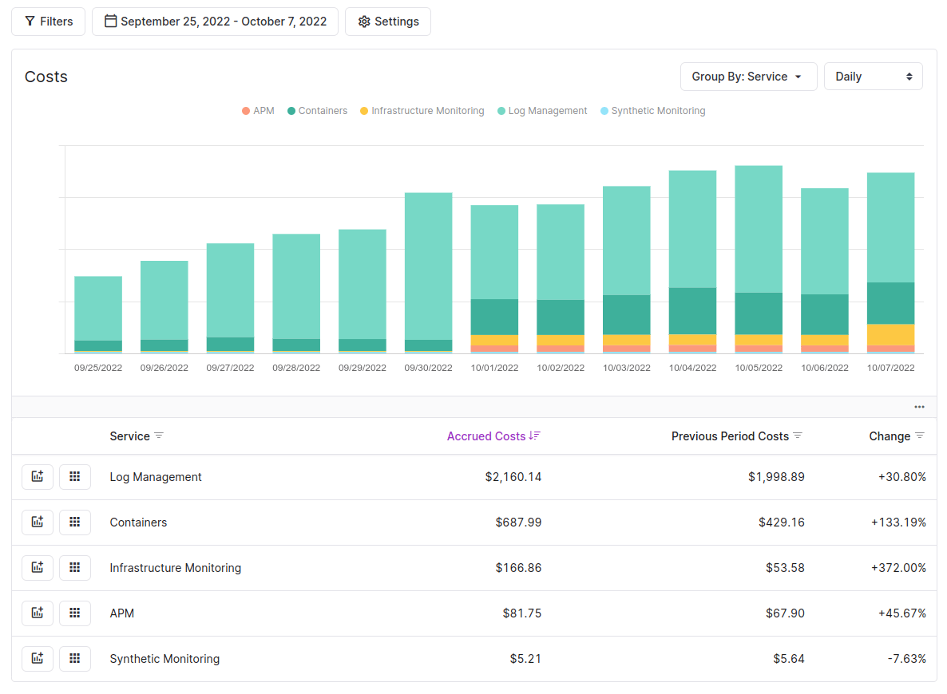The width and height of the screenshot is (947, 694).
Task: Open the Daily time granularity selector
Action: click(x=873, y=76)
